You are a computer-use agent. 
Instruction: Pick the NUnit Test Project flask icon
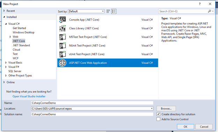coord(63,46)
